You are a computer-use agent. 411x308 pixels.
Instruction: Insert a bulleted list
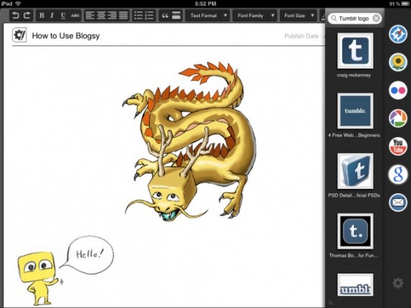138,15
